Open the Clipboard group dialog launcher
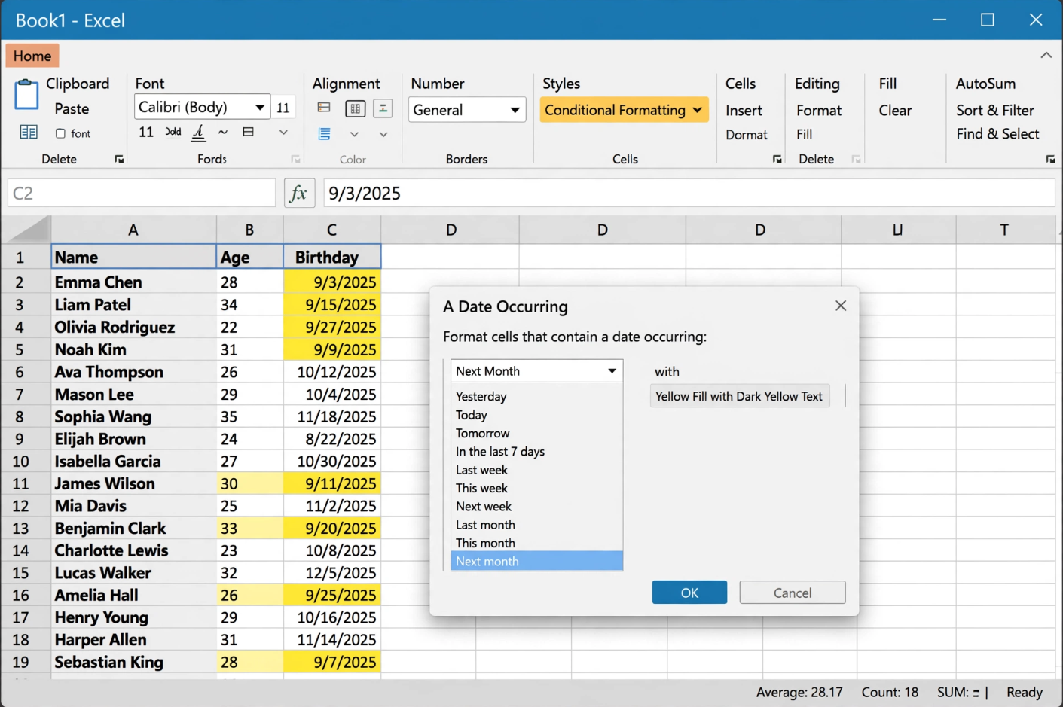The height and width of the screenshot is (707, 1063). [x=119, y=159]
